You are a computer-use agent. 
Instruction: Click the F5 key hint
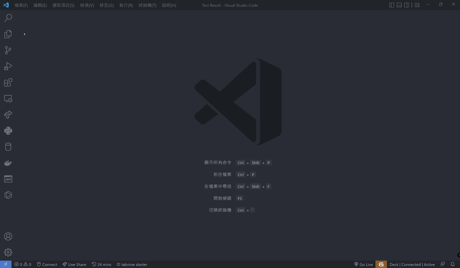point(240,199)
